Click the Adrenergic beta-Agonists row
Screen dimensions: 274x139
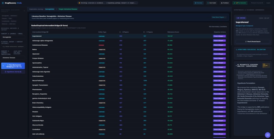click(x=129, y=72)
